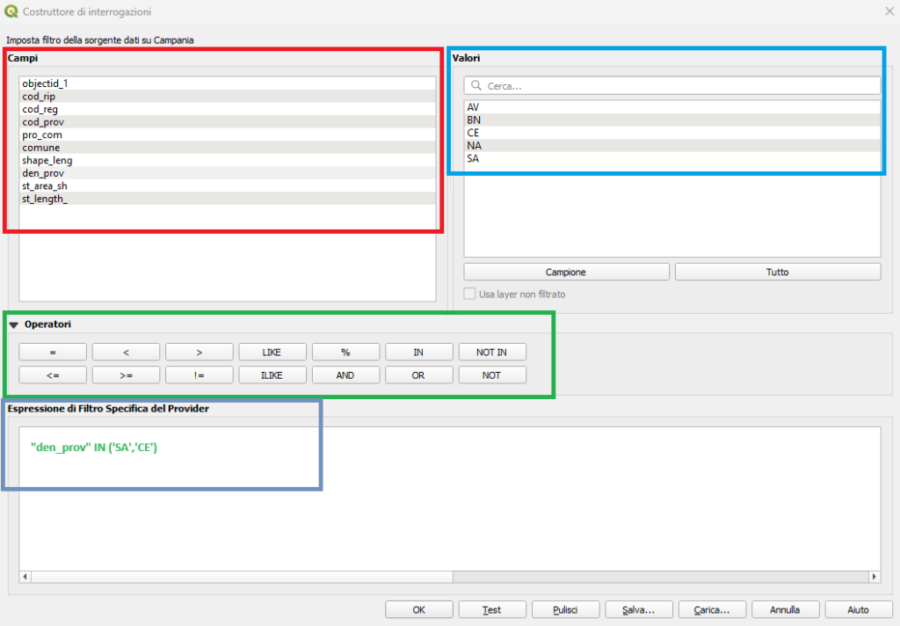Insert the less than (<) operator
Viewport: 900px width, 626px height.
click(x=127, y=352)
